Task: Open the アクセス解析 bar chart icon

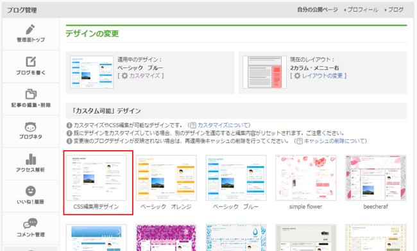Action: pos(31,159)
